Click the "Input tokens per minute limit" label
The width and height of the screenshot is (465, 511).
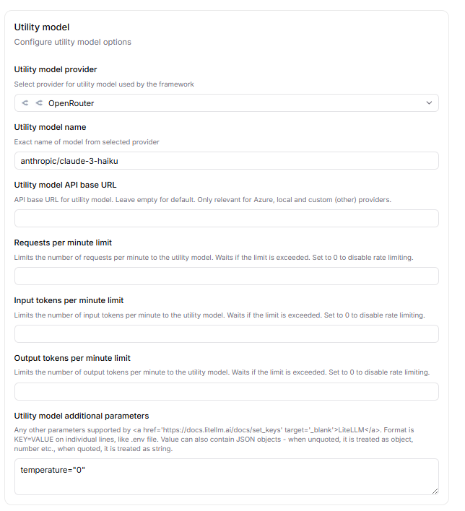click(69, 300)
